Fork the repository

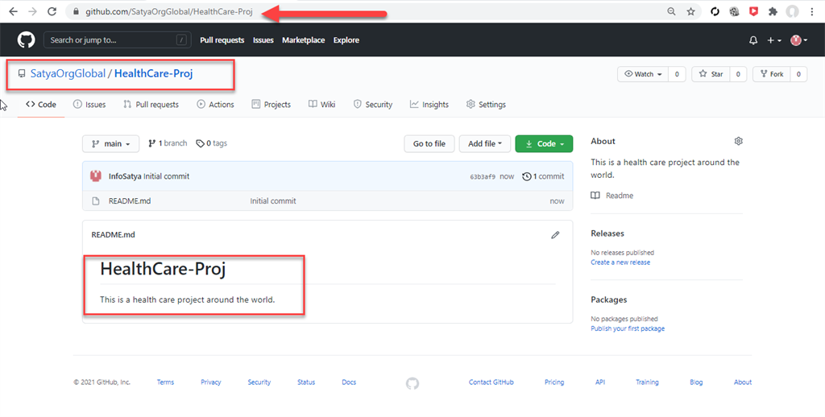[x=771, y=74]
